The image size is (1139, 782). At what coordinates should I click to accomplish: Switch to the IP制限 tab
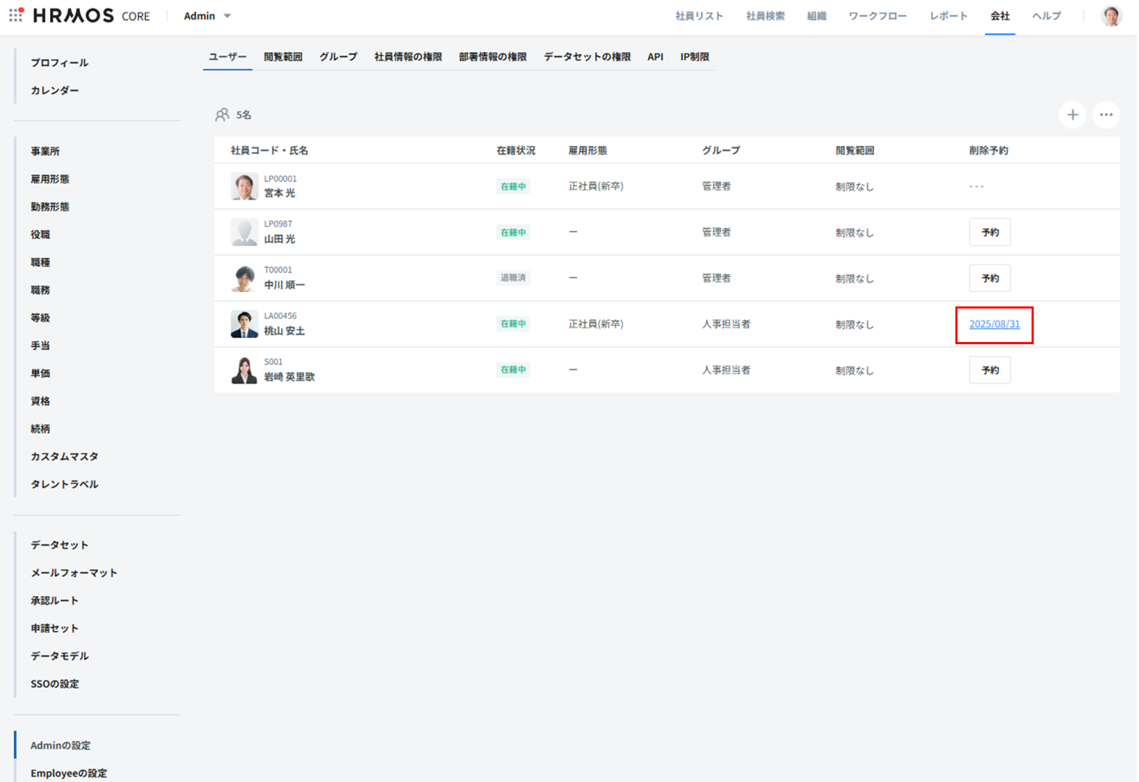(x=694, y=57)
